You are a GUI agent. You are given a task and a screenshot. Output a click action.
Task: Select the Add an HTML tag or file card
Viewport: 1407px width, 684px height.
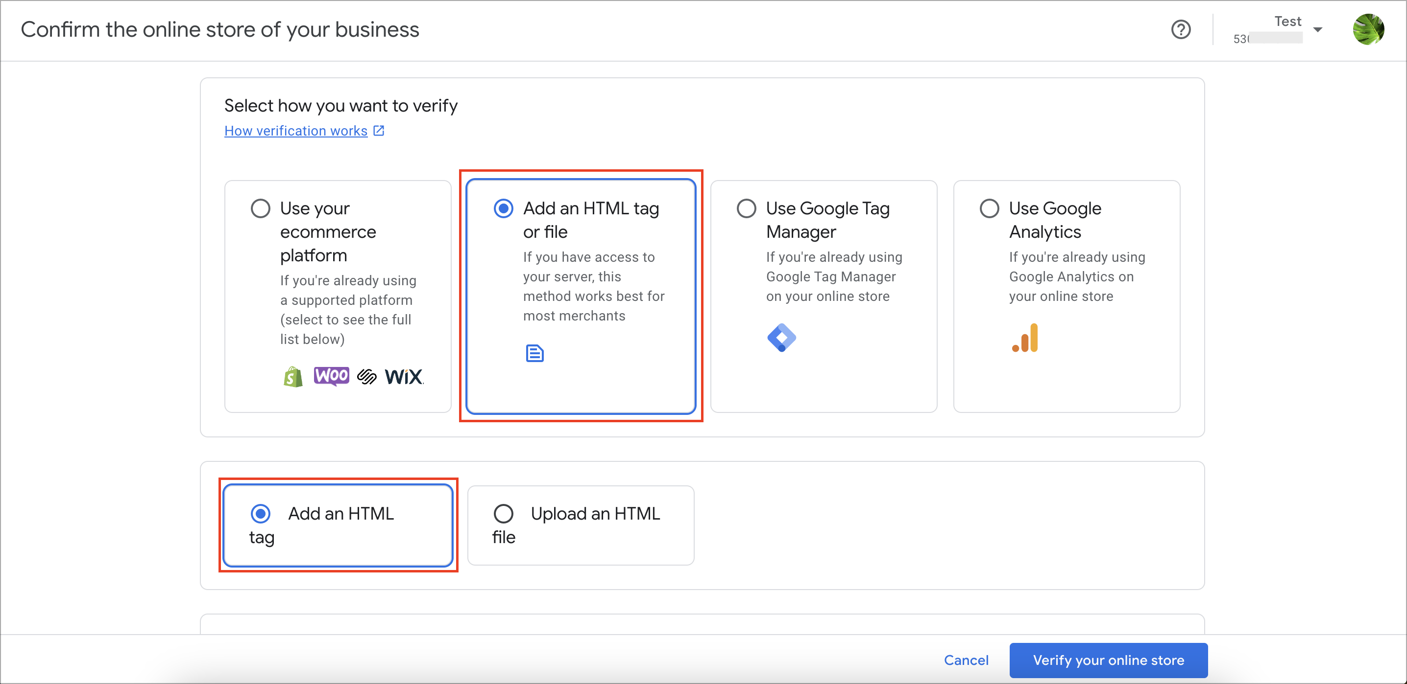click(581, 296)
